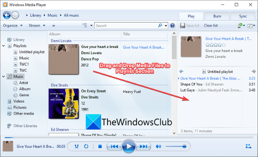Open Other Libraries in the navigation pane
The width and height of the screenshot is (258, 157).
point(25,126)
